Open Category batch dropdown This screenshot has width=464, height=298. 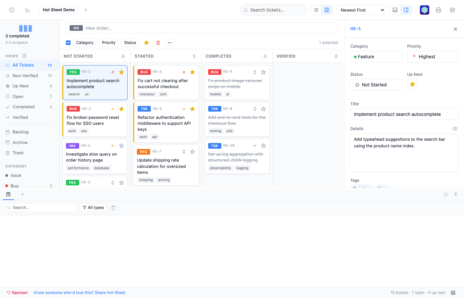tap(85, 43)
